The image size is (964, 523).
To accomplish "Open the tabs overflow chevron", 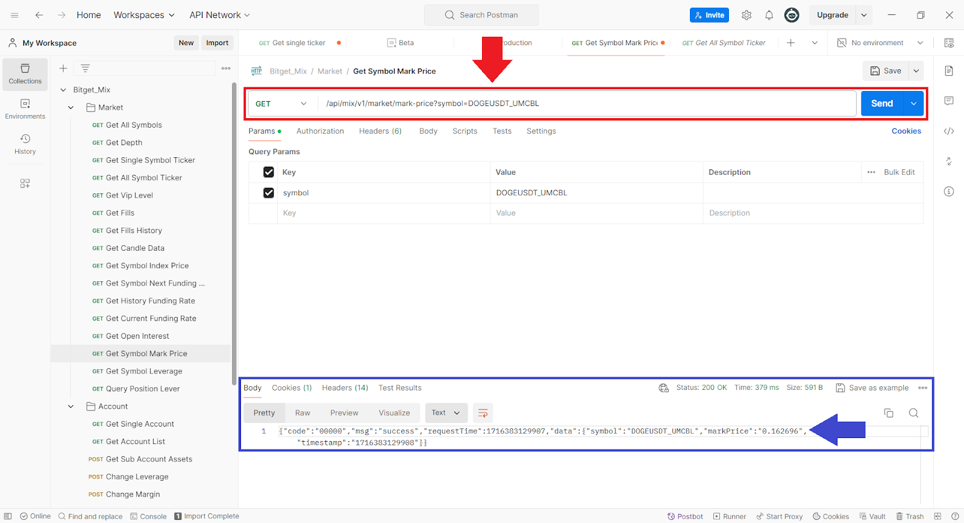I will pos(815,43).
